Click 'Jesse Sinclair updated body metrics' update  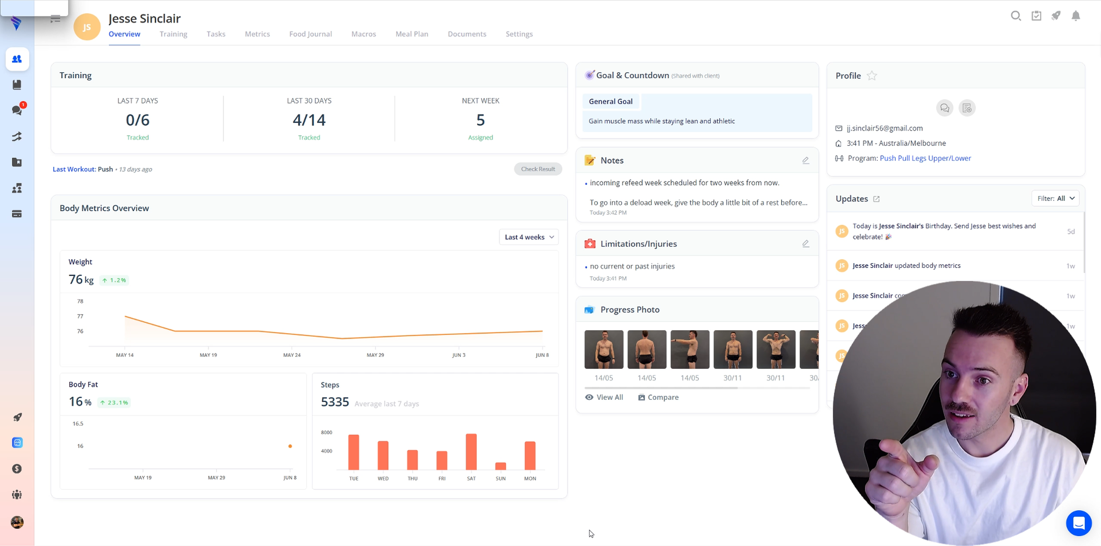[x=955, y=266]
